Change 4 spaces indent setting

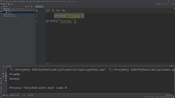[x=157, y=97]
